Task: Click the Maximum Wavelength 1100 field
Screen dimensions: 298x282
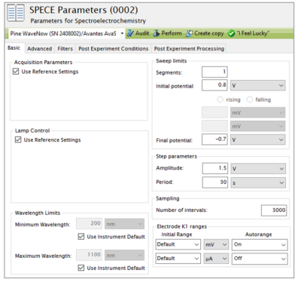Action: pyautogui.click(x=89, y=255)
